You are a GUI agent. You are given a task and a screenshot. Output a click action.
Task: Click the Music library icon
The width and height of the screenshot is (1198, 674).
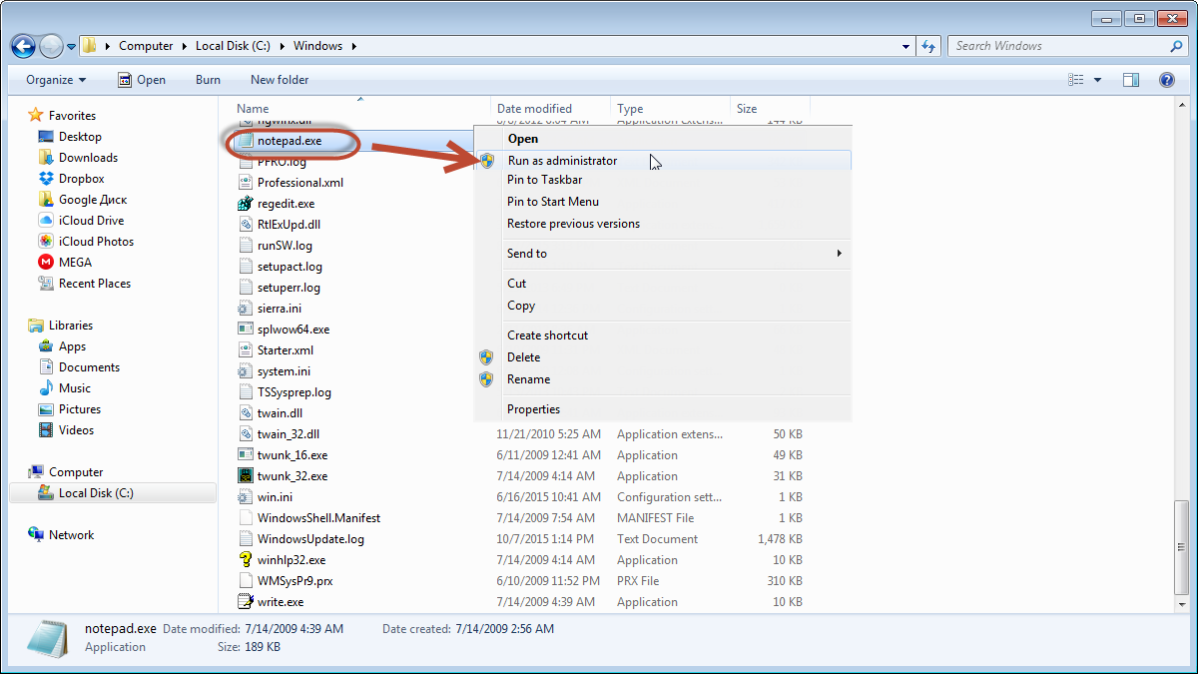pyautogui.click(x=46, y=388)
